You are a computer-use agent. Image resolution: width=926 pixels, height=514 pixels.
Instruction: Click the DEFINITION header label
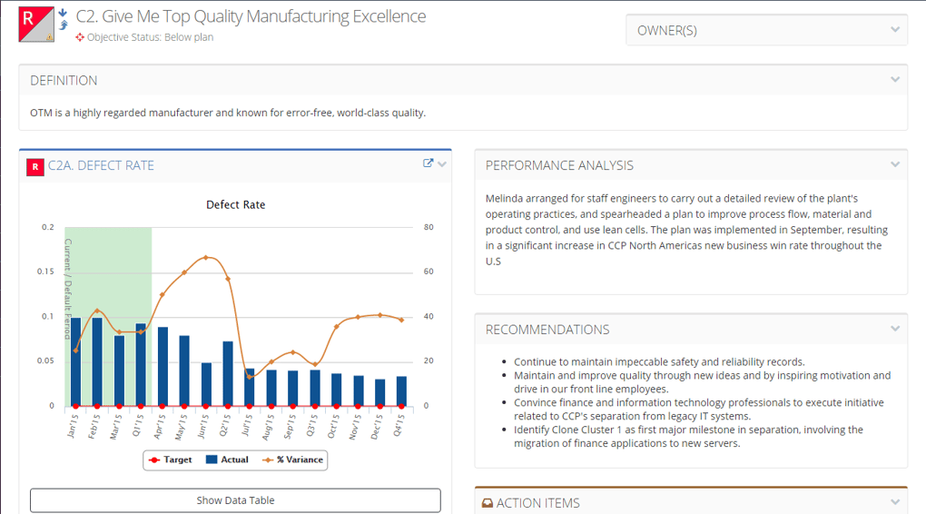point(64,80)
